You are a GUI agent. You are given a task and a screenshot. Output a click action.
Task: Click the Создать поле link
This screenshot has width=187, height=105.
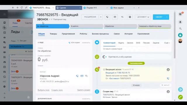(57, 90)
